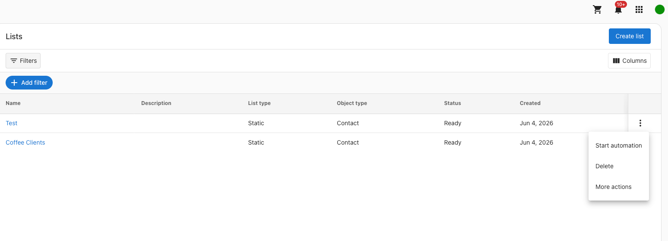
Task: Choose Delete from the context menu
Action: 619,166
